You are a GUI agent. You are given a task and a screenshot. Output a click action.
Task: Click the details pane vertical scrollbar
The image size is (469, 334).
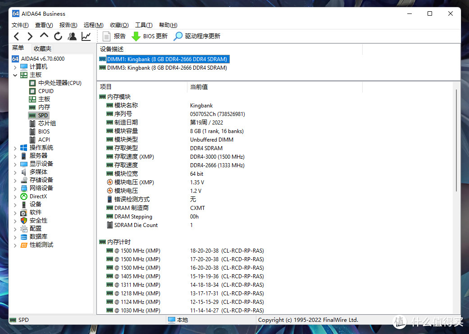coord(457,139)
